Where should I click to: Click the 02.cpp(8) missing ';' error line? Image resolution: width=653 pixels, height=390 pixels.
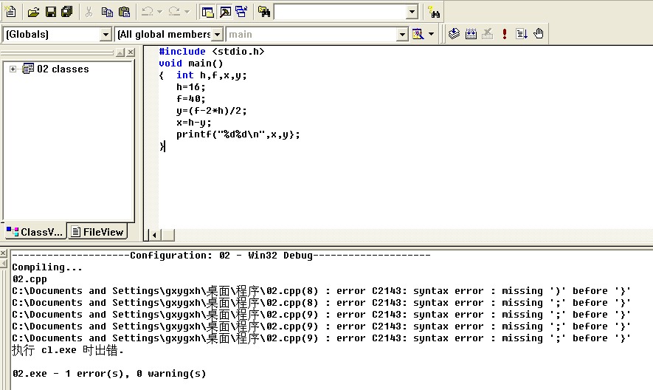coord(321,302)
